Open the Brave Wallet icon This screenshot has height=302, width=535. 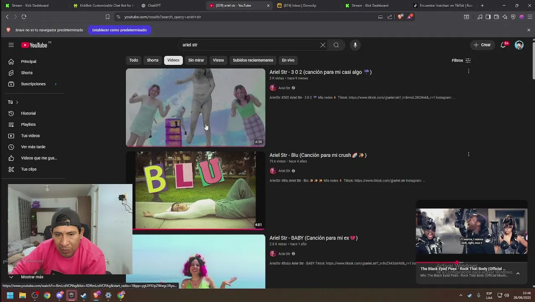[x=496, y=17]
